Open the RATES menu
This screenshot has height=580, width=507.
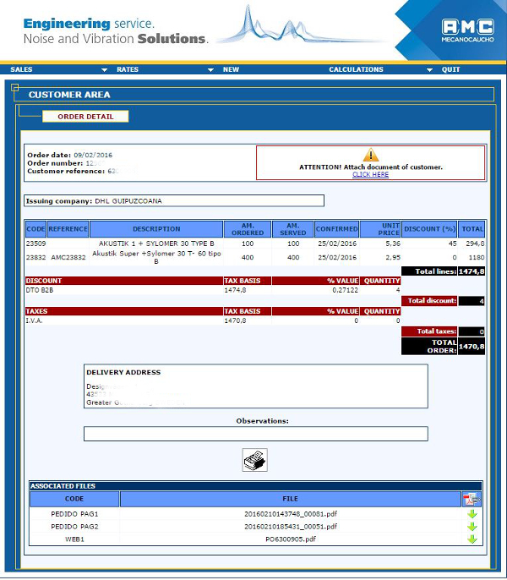coord(128,69)
